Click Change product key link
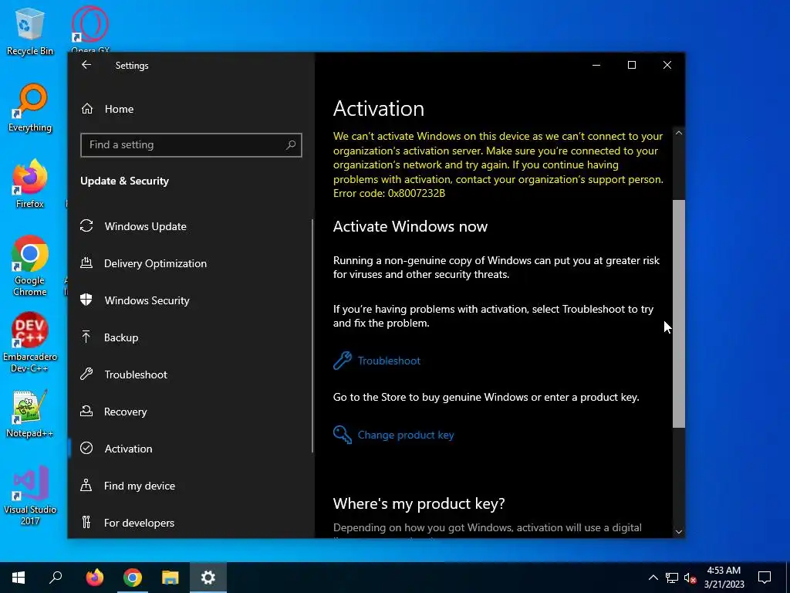The width and height of the screenshot is (790, 593). pos(406,435)
